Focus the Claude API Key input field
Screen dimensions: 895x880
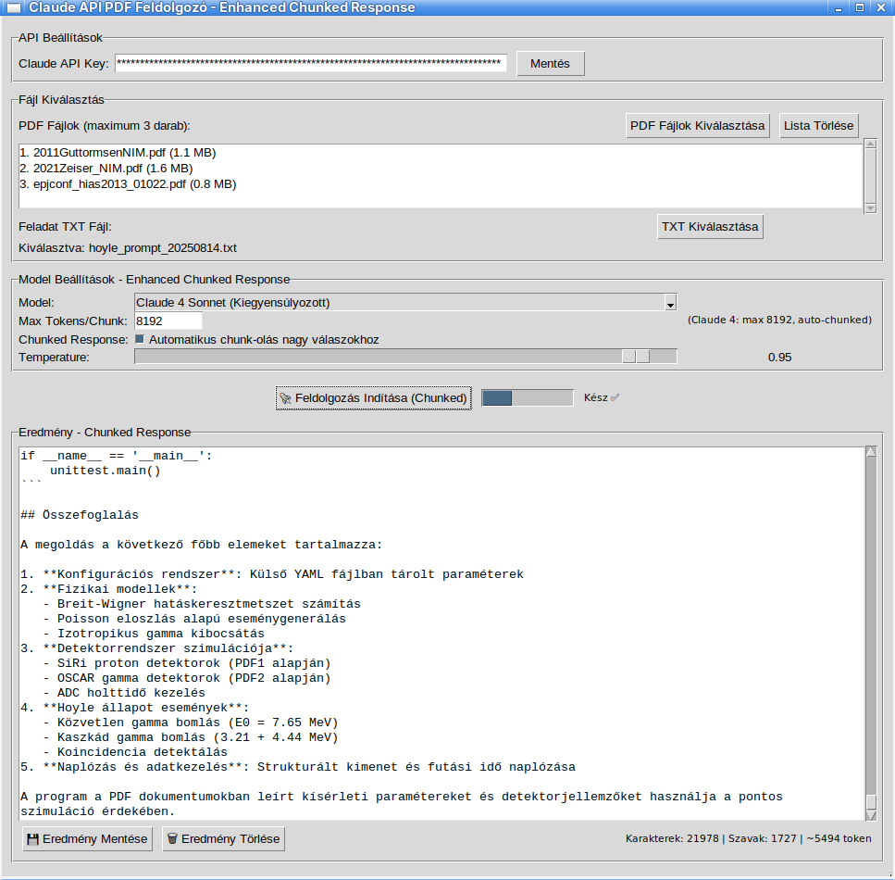[x=310, y=63]
